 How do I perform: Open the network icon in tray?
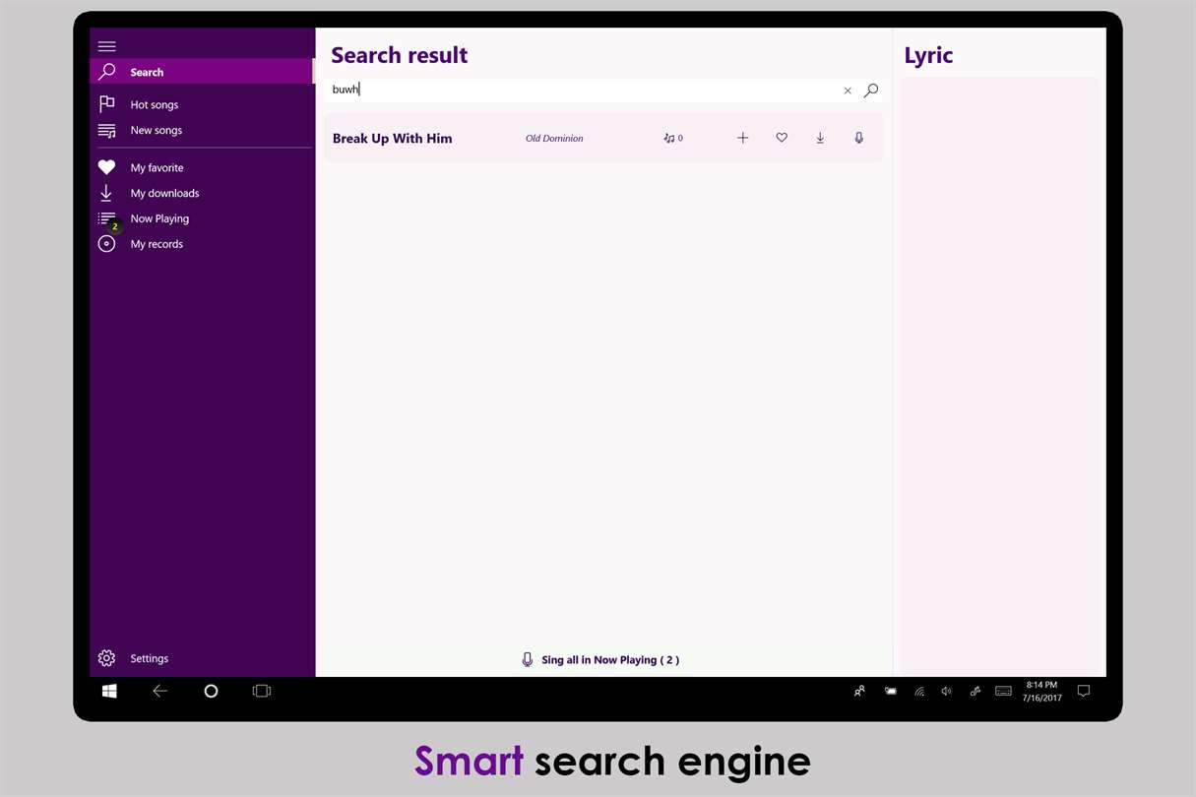point(919,692)
